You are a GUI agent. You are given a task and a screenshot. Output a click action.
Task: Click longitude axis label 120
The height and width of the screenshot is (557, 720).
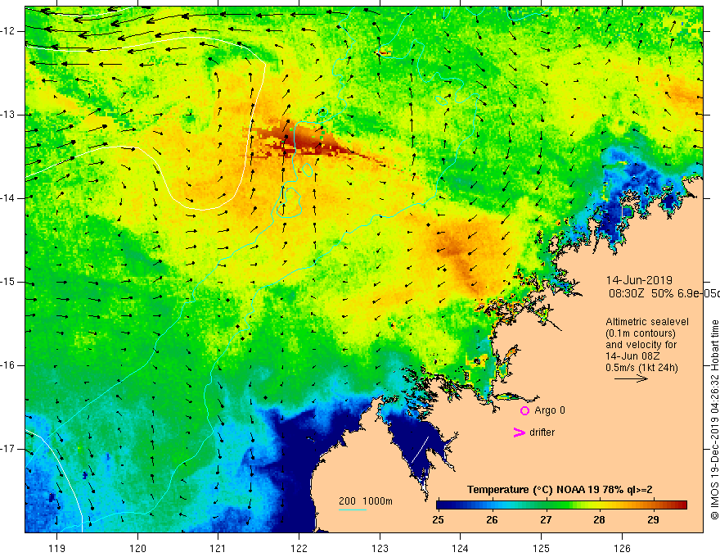[137, 548]
